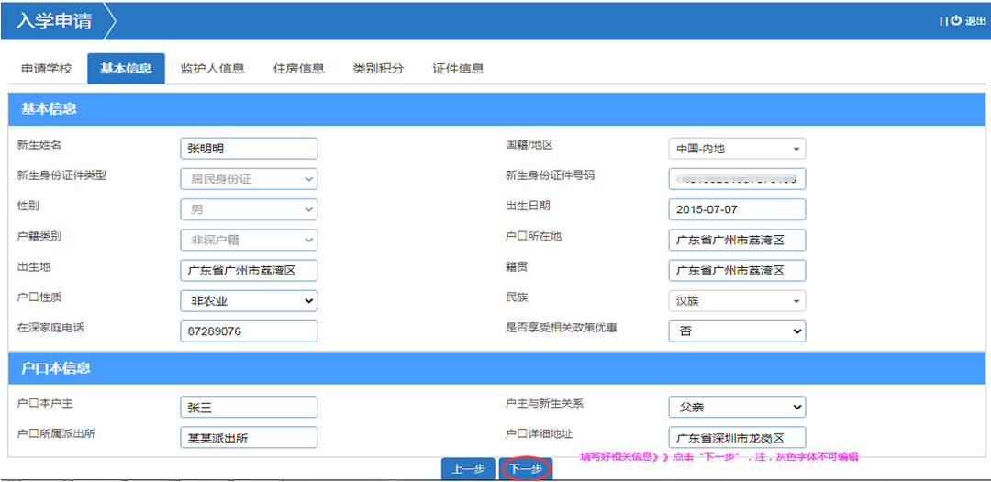Open the 新生身份证件类型 dropdown
This screenshot has width=991, height=482.
click(x=249, y=179)
